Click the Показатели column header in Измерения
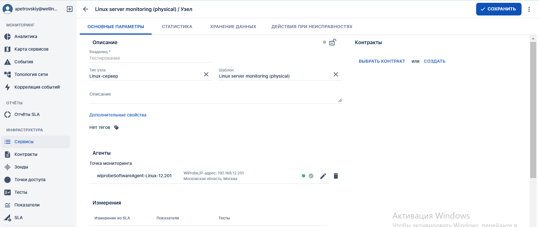539x227 pixels. (x=168, y=218)
